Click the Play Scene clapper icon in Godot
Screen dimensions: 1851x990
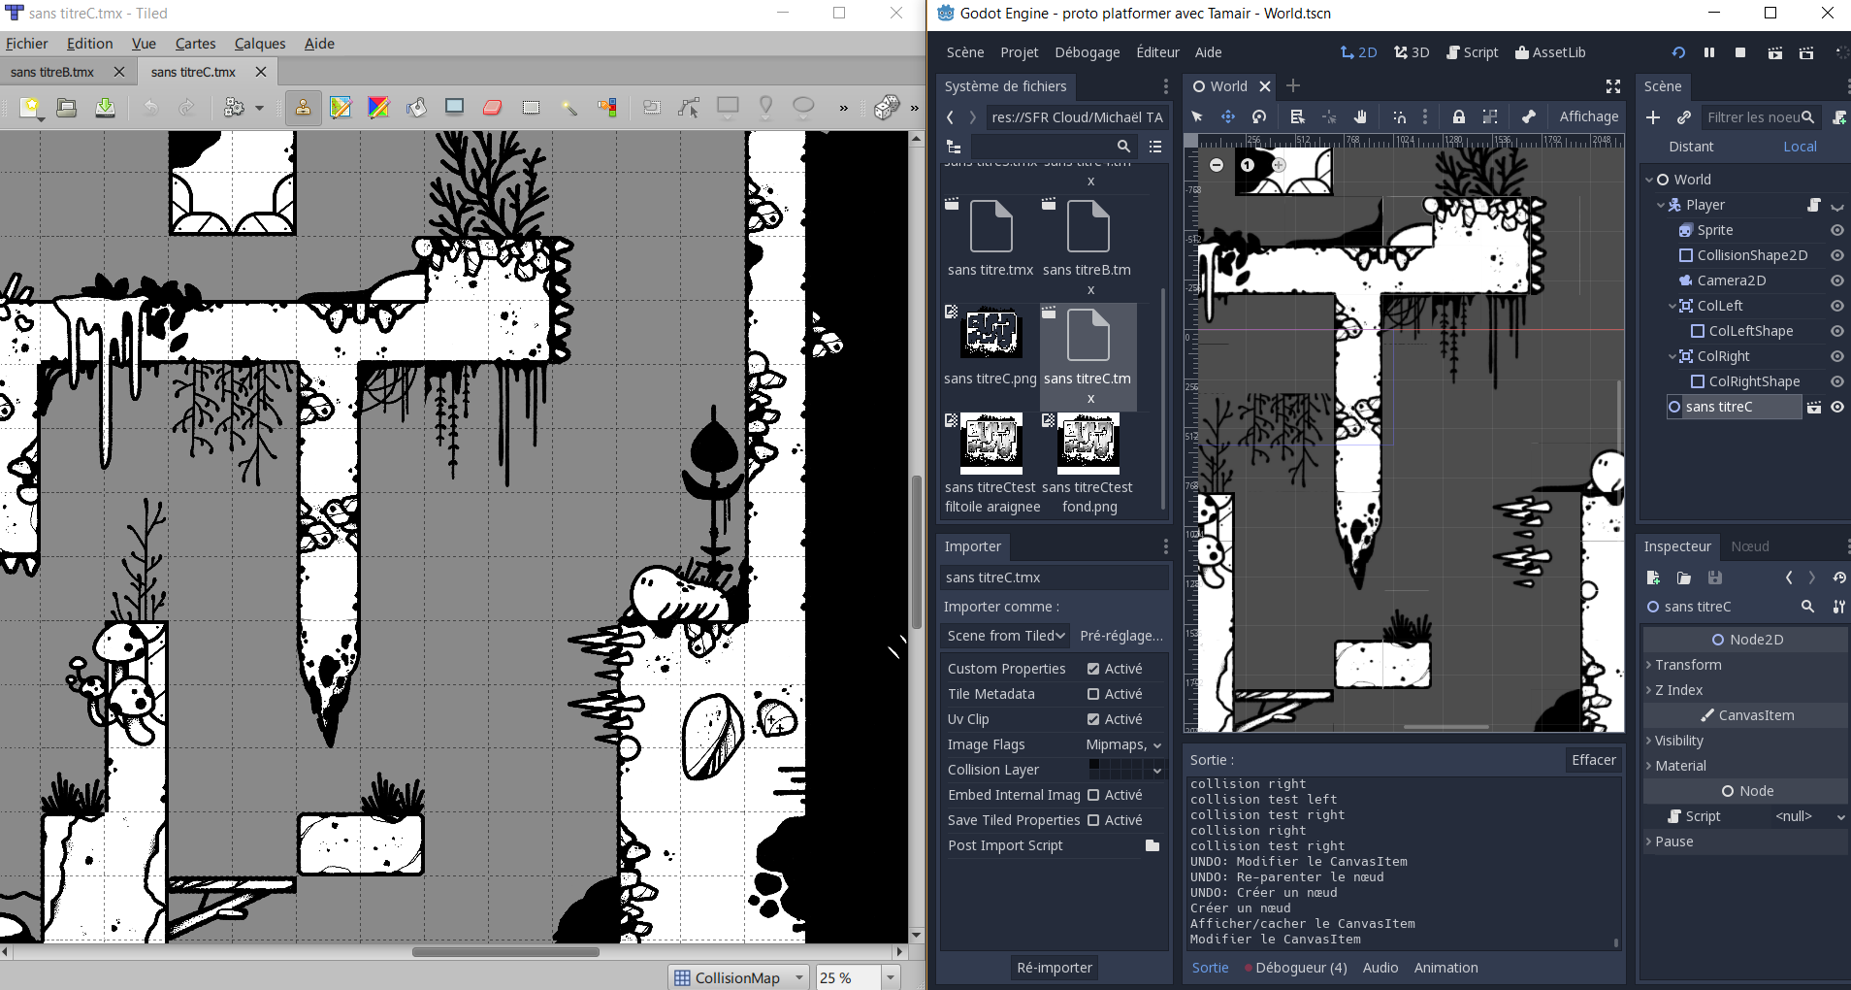pos(1774,52)
